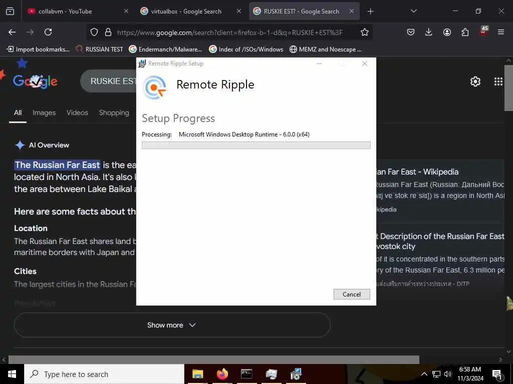Screen dimensions: 513x384
Task: Click the vertical page scrollbar thumb
Action: pos(508,88)
